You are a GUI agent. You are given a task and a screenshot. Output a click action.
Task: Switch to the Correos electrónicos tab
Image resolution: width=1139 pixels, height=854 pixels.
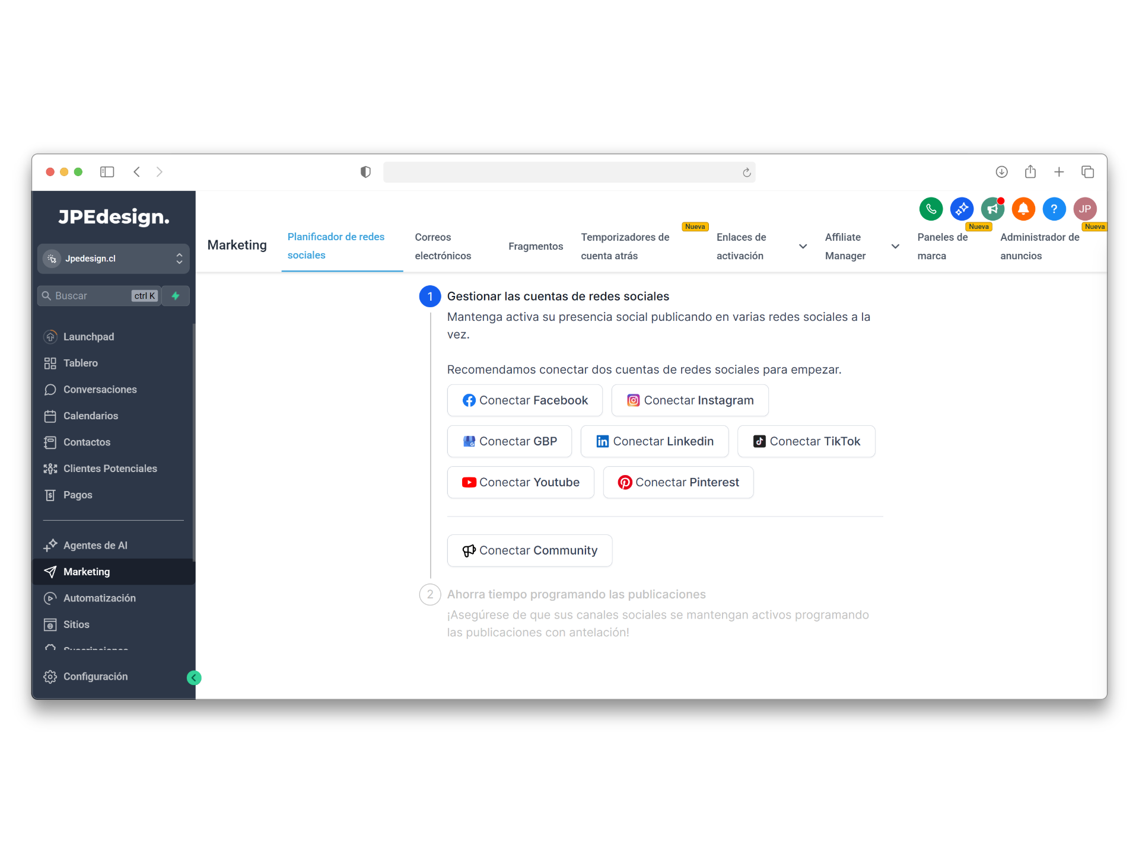click(443, 246)
